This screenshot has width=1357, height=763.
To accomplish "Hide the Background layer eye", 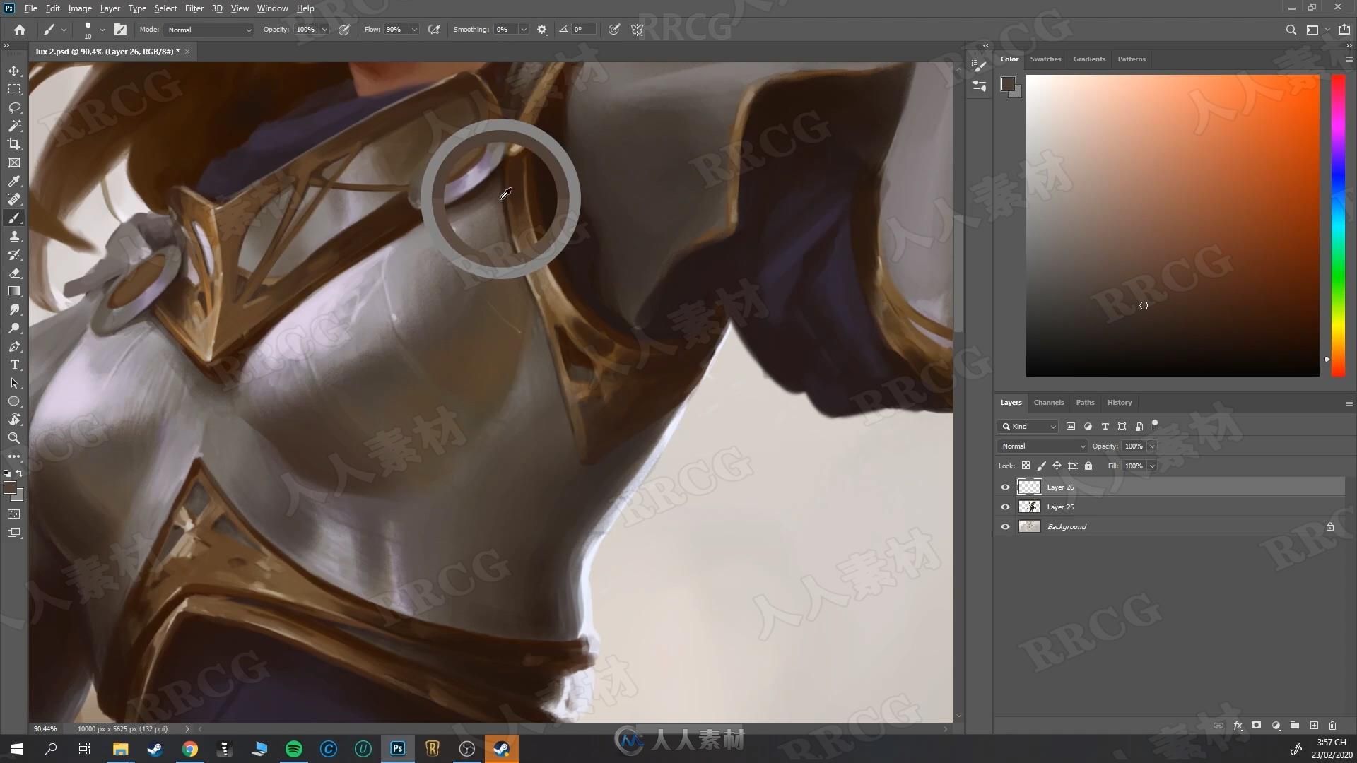I will 1005,526.
